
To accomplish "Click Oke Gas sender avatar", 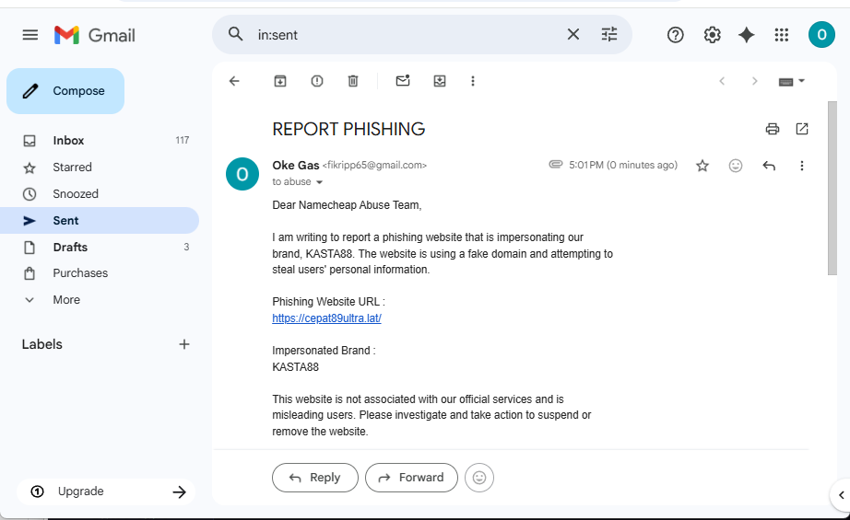I will pos(242,174).
